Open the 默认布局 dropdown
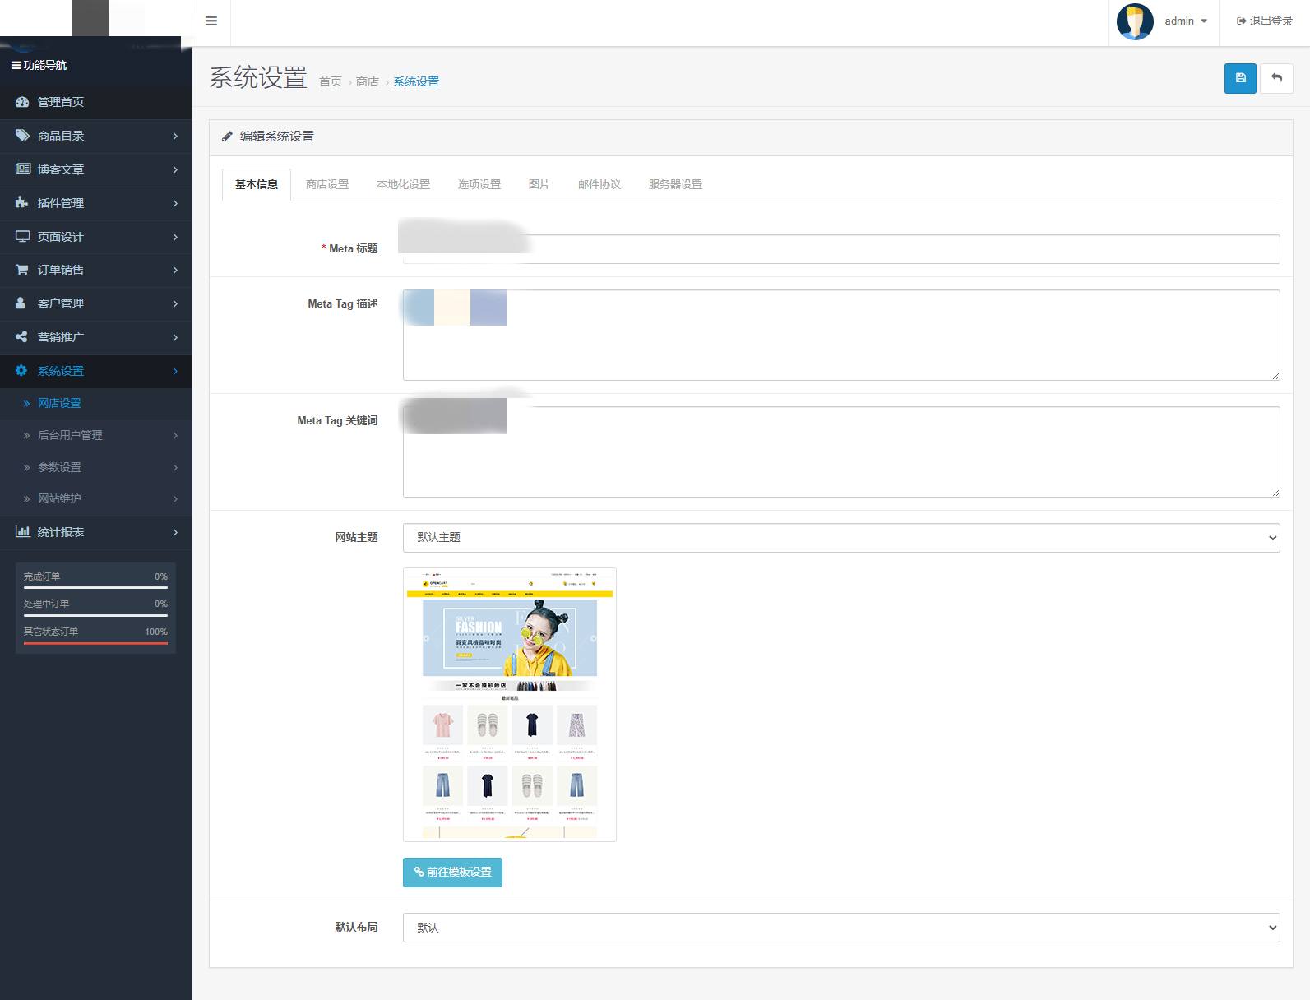This screenshot has height=1000, width=1310. click(840, 928)
